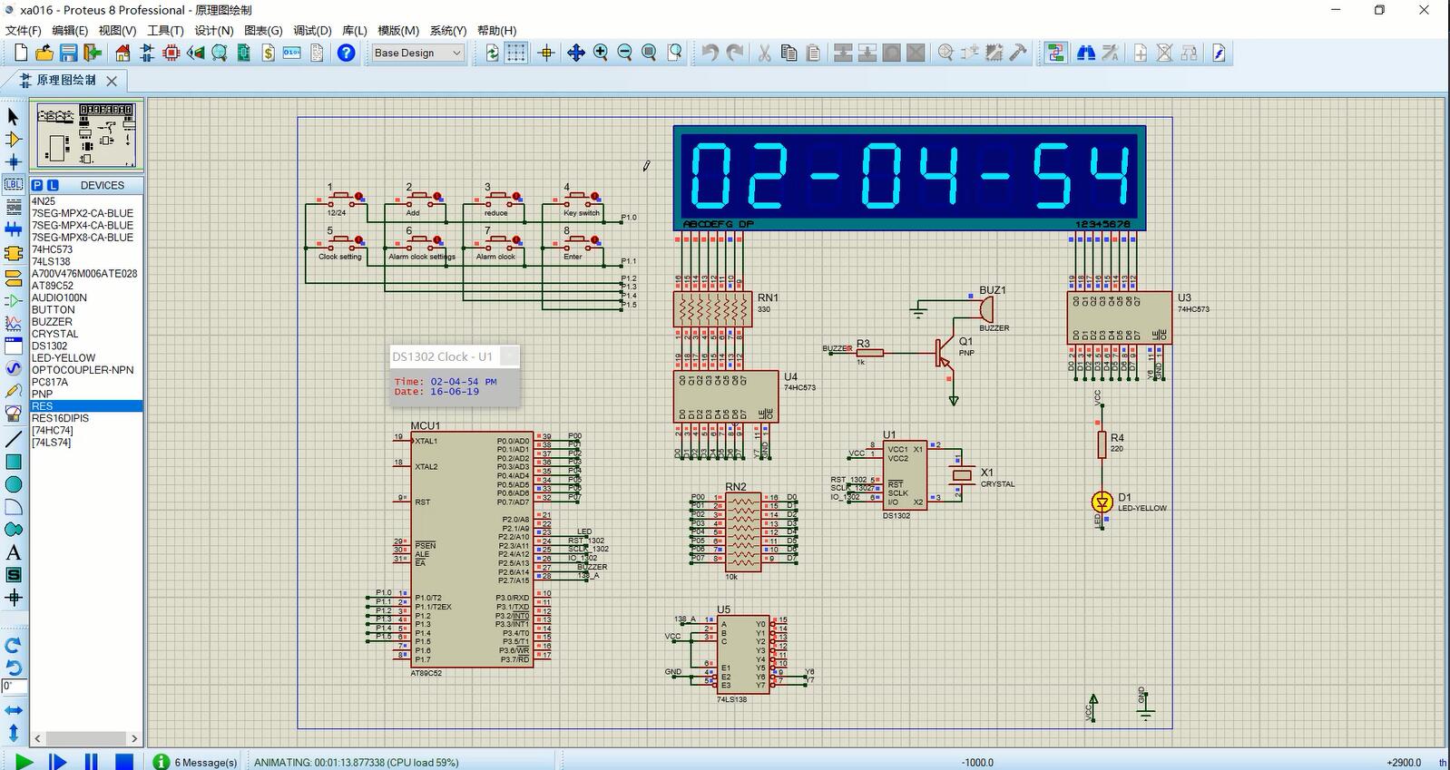Select the Generator mode sine icon

pyautogui.click(x=13, y=368)
